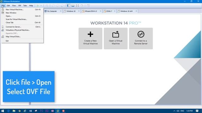
Task: Choose Exit from the File menu
Action: click(22, 41)
